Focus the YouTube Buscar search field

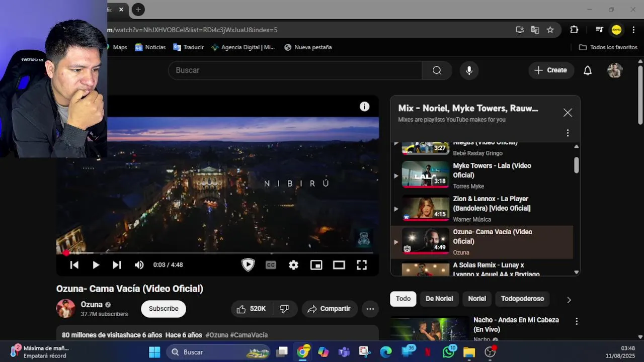pyautogui.click(x=295, y=70)
